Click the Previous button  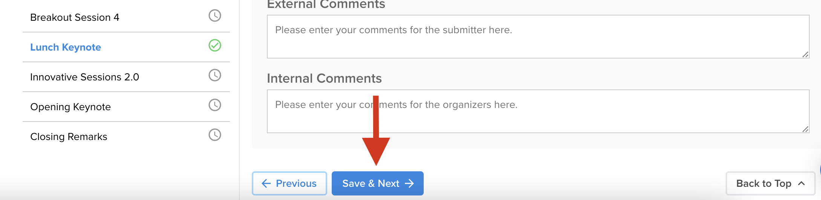[x=289, y=184]
